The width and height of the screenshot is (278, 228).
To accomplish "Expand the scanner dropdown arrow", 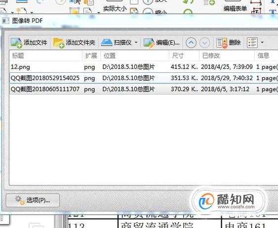I will coord(136,43).
